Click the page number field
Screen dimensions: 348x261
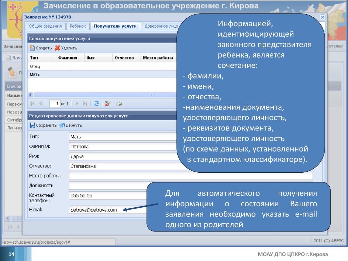[55, 103]
